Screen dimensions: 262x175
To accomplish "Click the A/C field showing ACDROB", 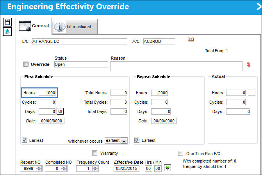I will click(159, 41).
